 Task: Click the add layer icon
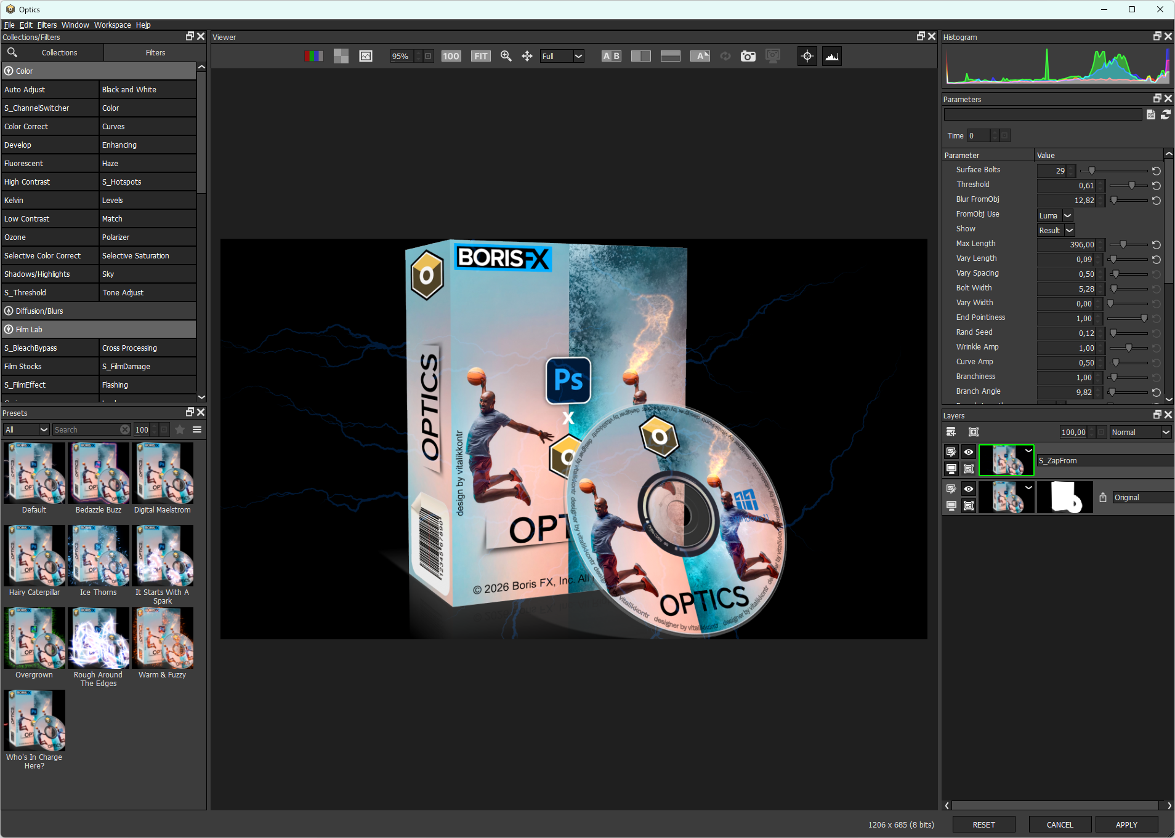point(951,432)
